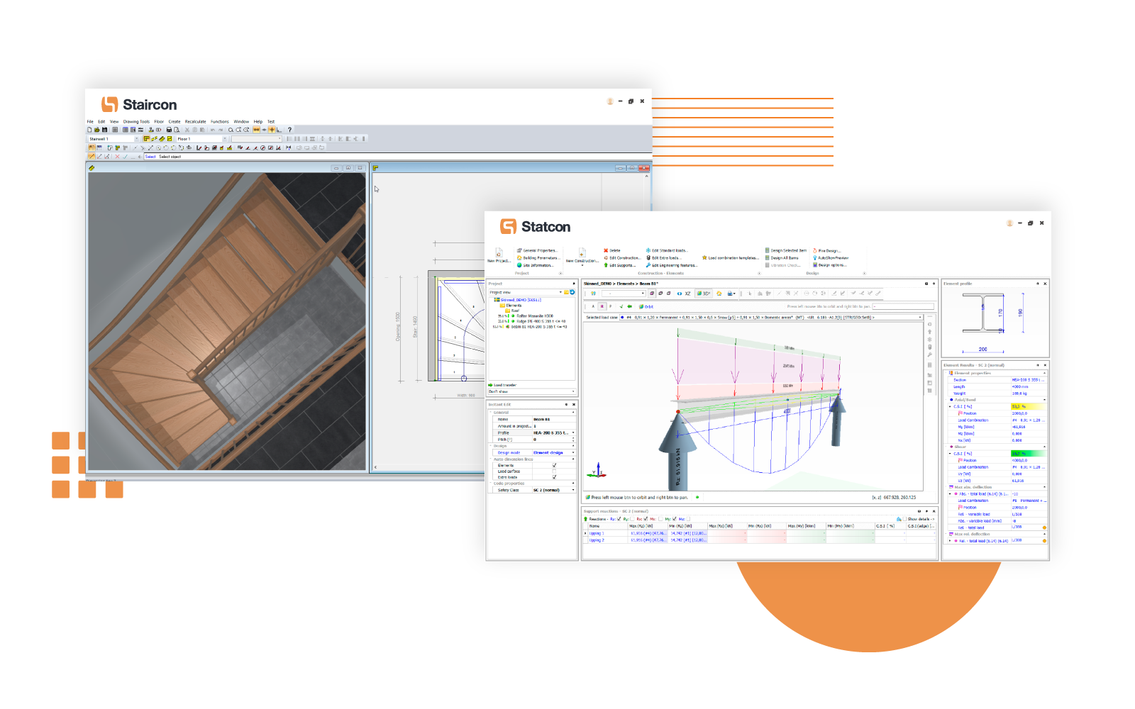Image resolution: width=1135 pixels, height=709 pixels.
Task: Click the Save icon in Staircon toolbar
Action: (105, 130)
